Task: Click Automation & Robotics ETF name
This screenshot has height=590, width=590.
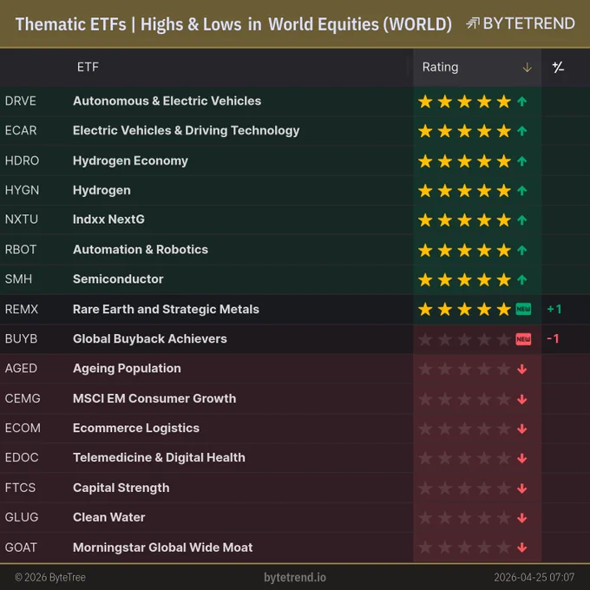Action: 141,250
